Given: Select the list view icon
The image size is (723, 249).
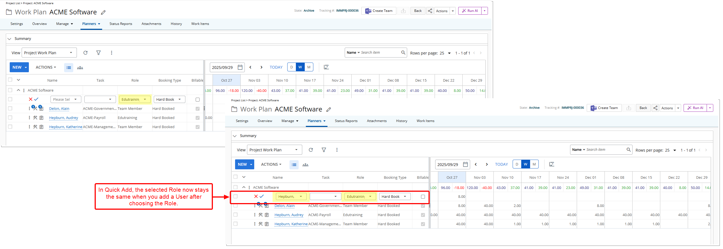Looking at the screenshot, I should pyautogui.click(x=294, y=165).
